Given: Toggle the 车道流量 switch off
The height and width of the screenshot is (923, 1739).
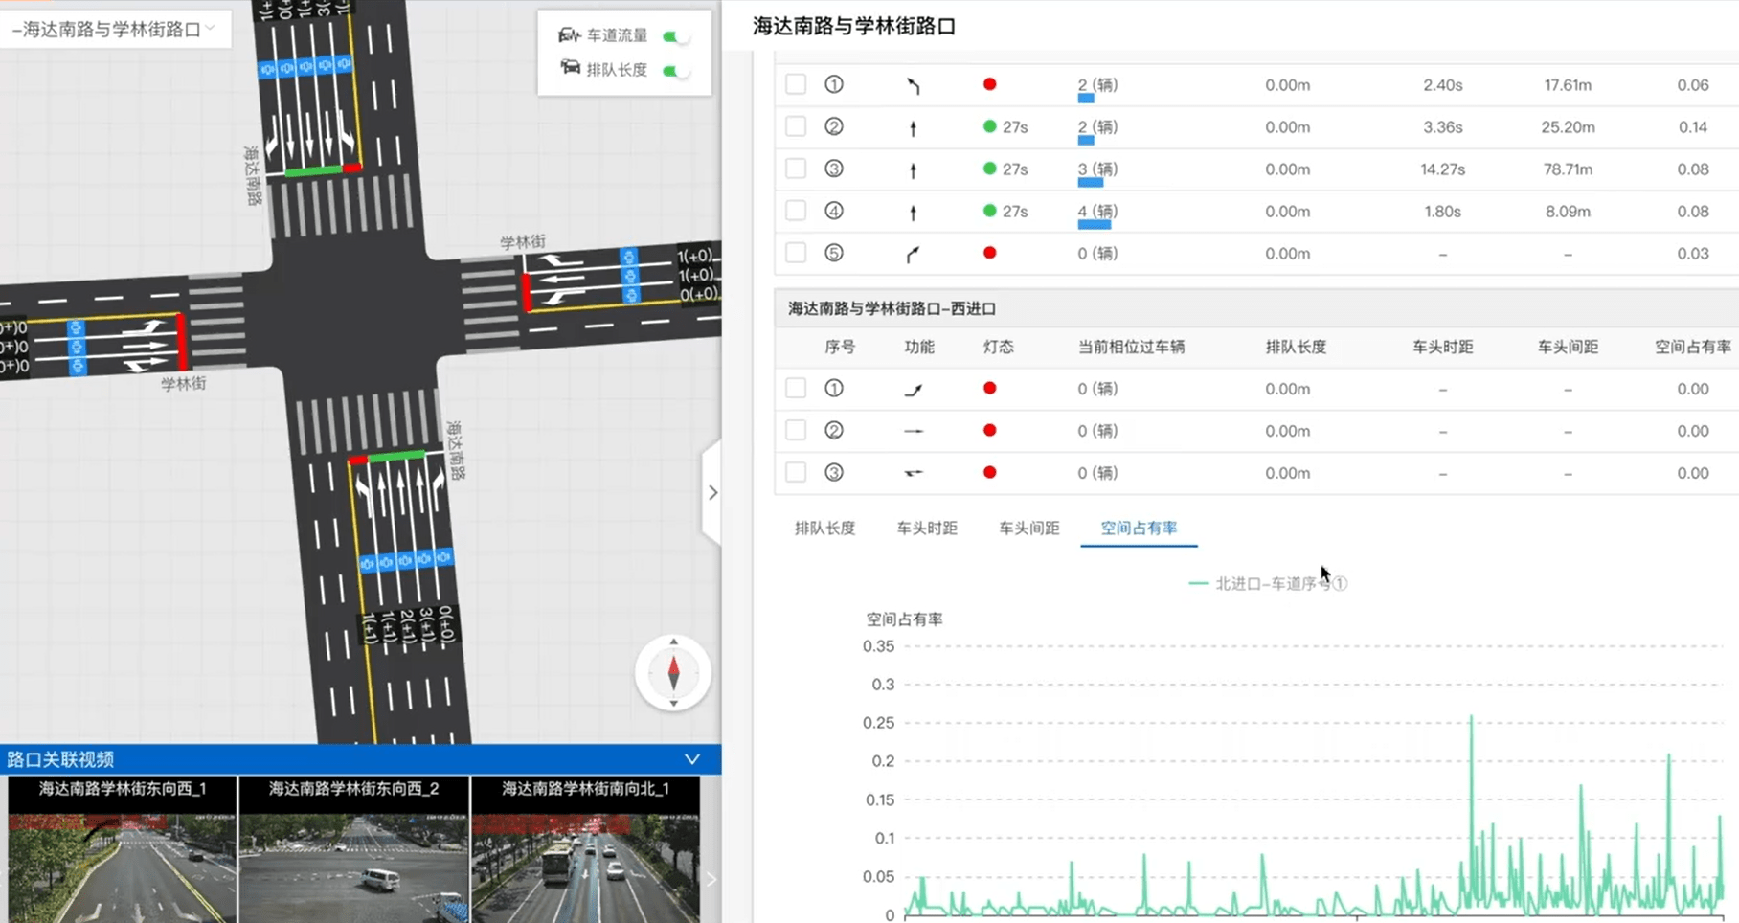Looking at the screenshot, I should [675, 36].
